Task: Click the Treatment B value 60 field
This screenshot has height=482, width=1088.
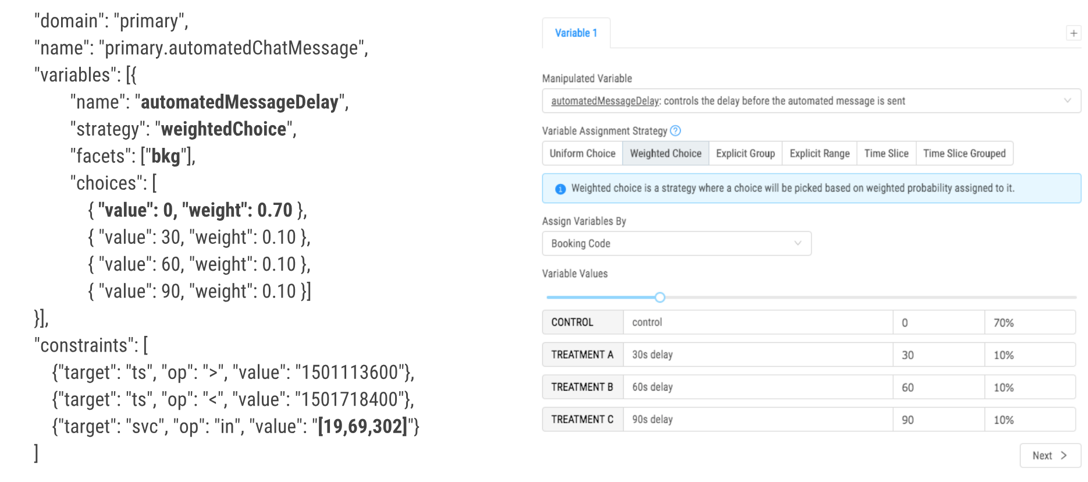Action: coord(938,388)
